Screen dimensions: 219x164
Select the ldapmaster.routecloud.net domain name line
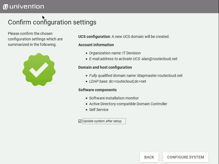point(136,76)
